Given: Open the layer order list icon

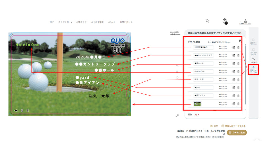Looking at the screenshot, I should pyautogui.click(x=240, y=41).
